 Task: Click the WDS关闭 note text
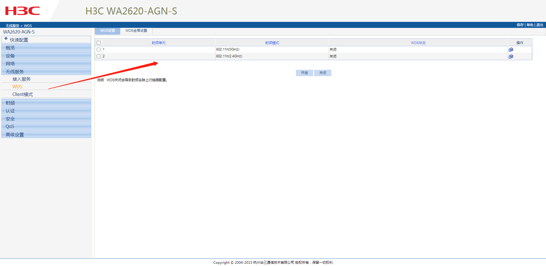132,80
